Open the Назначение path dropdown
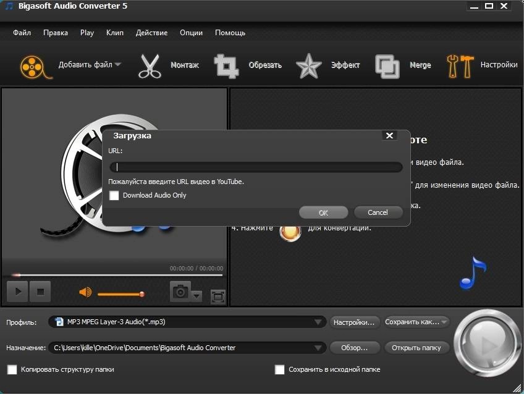The width and height of the screenshot is (524, 394). [318, 348]
